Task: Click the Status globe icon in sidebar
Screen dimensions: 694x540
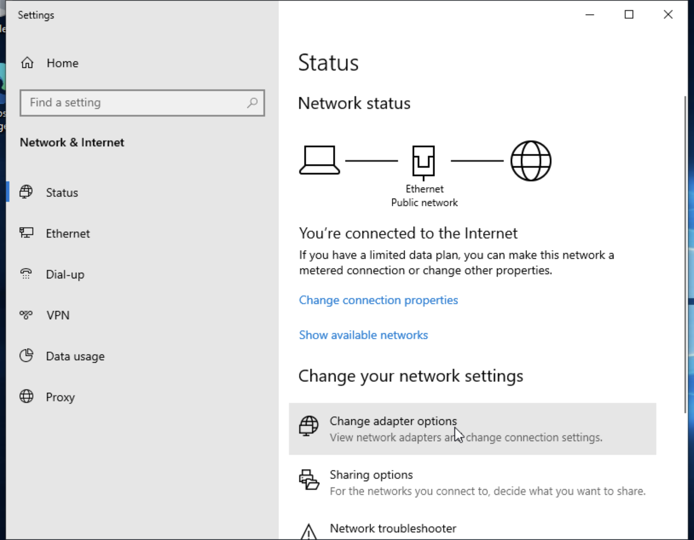Action: coord(26,192)
